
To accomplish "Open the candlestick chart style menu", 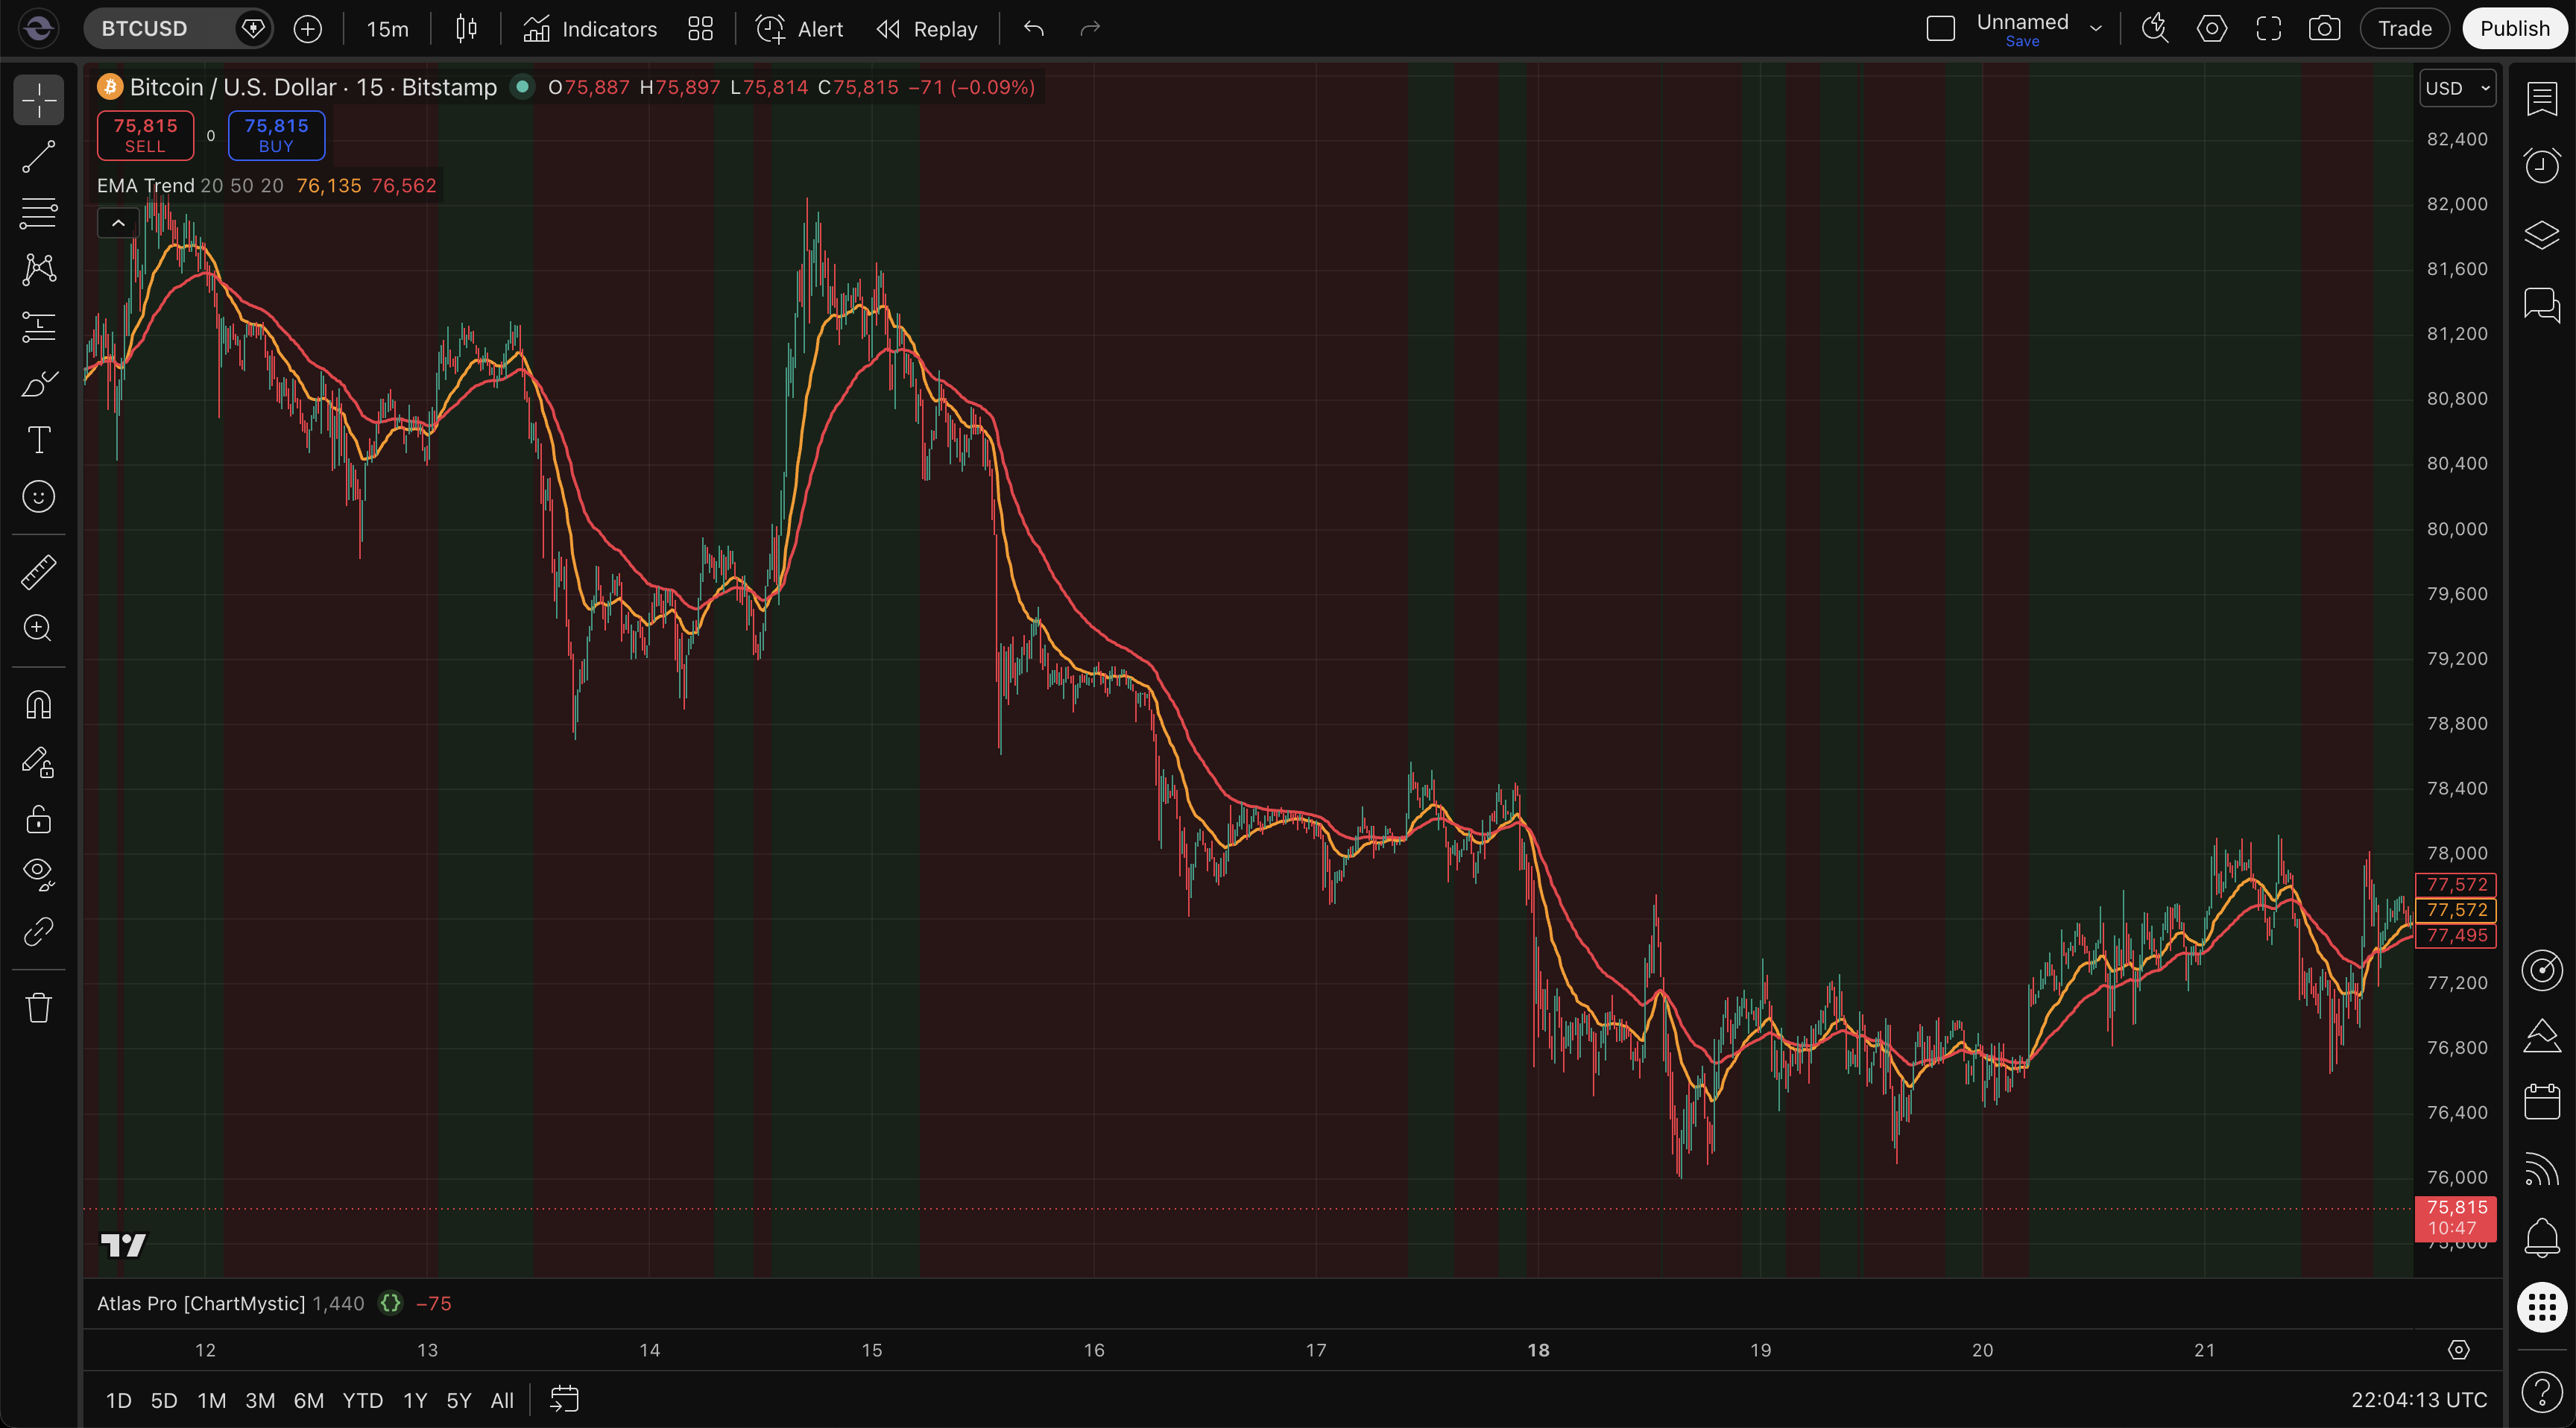I will 466,28.
